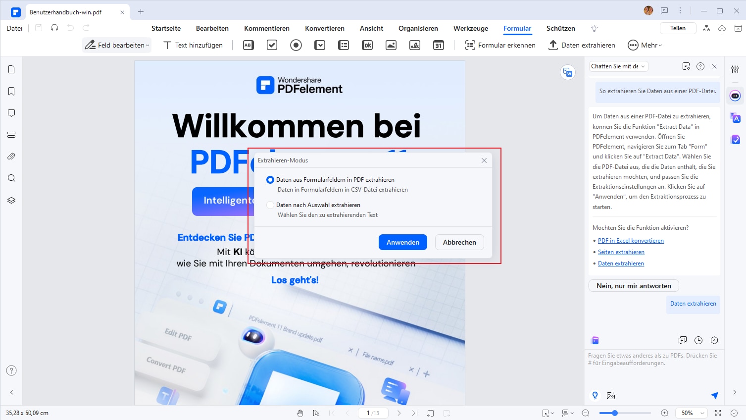Click 'Nein, nur mir antworten' button
This screenshot has height=420, width=746.
point(634,286)
